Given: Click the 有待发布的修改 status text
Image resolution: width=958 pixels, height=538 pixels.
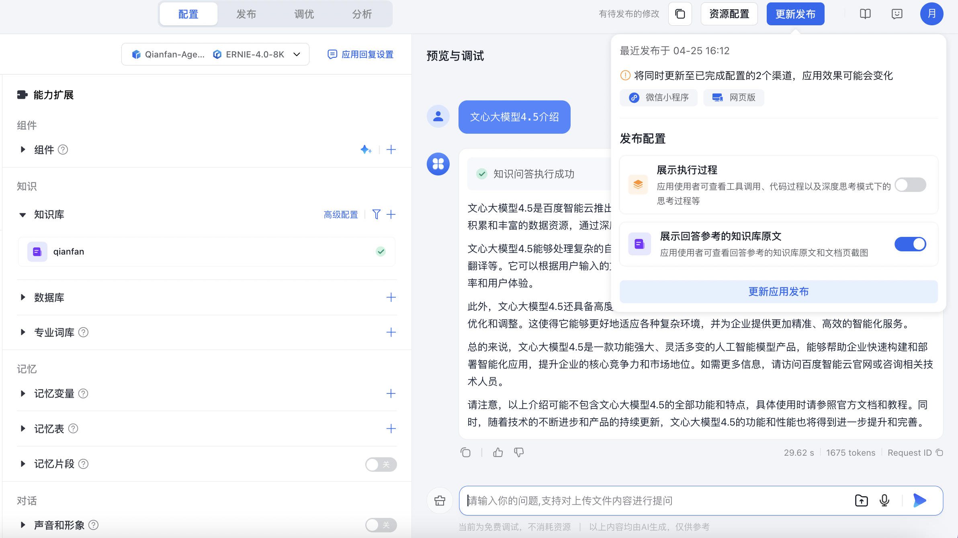Looking at the screenshot, I should (x=629, y=14).
